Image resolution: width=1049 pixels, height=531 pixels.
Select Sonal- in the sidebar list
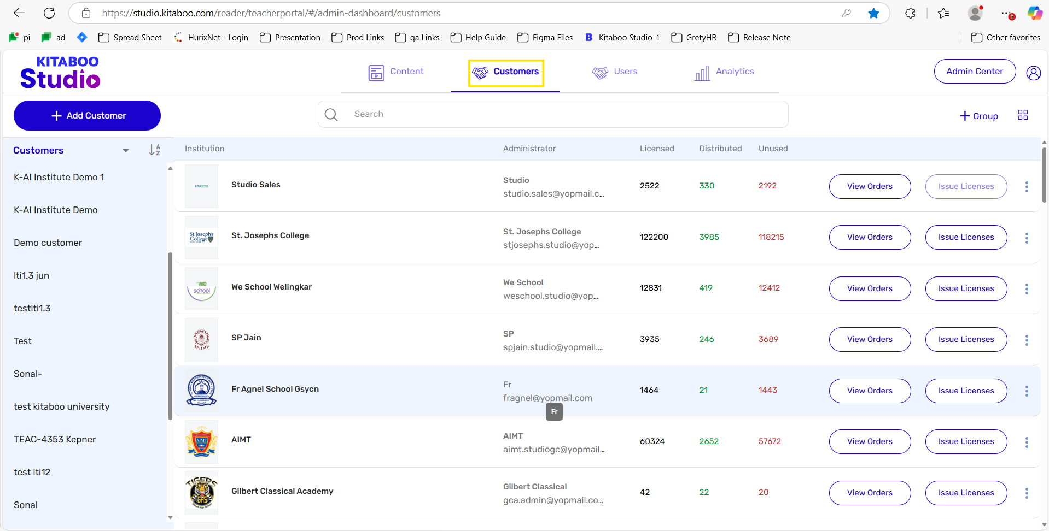pyautogui.click(x=28, y=374)
